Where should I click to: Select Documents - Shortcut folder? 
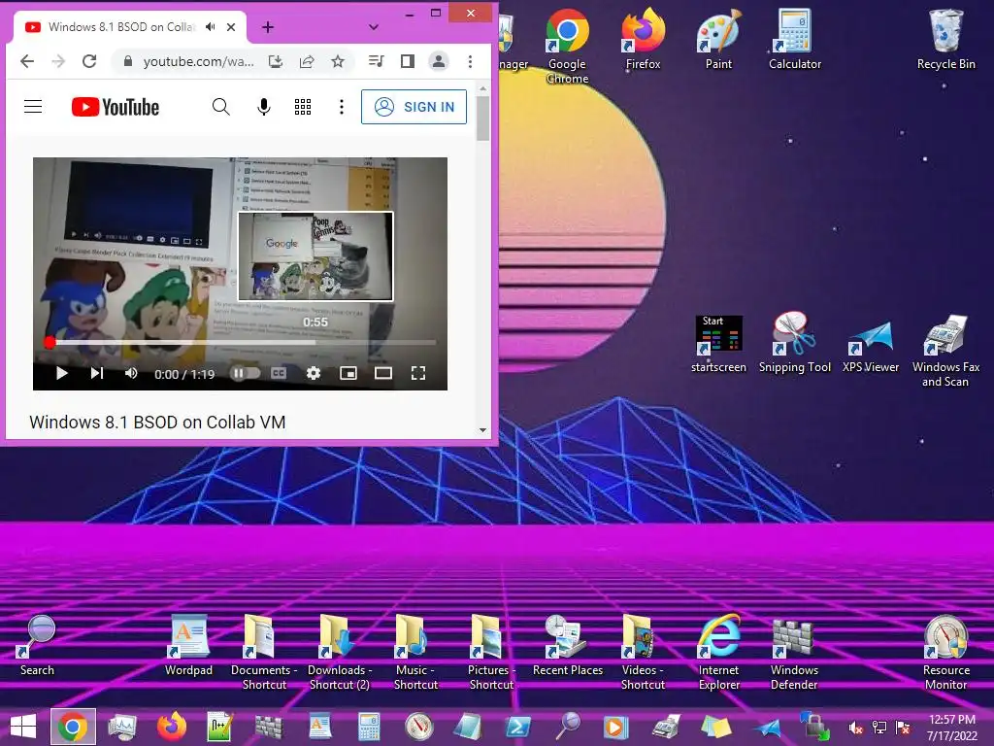click(264, 653)
